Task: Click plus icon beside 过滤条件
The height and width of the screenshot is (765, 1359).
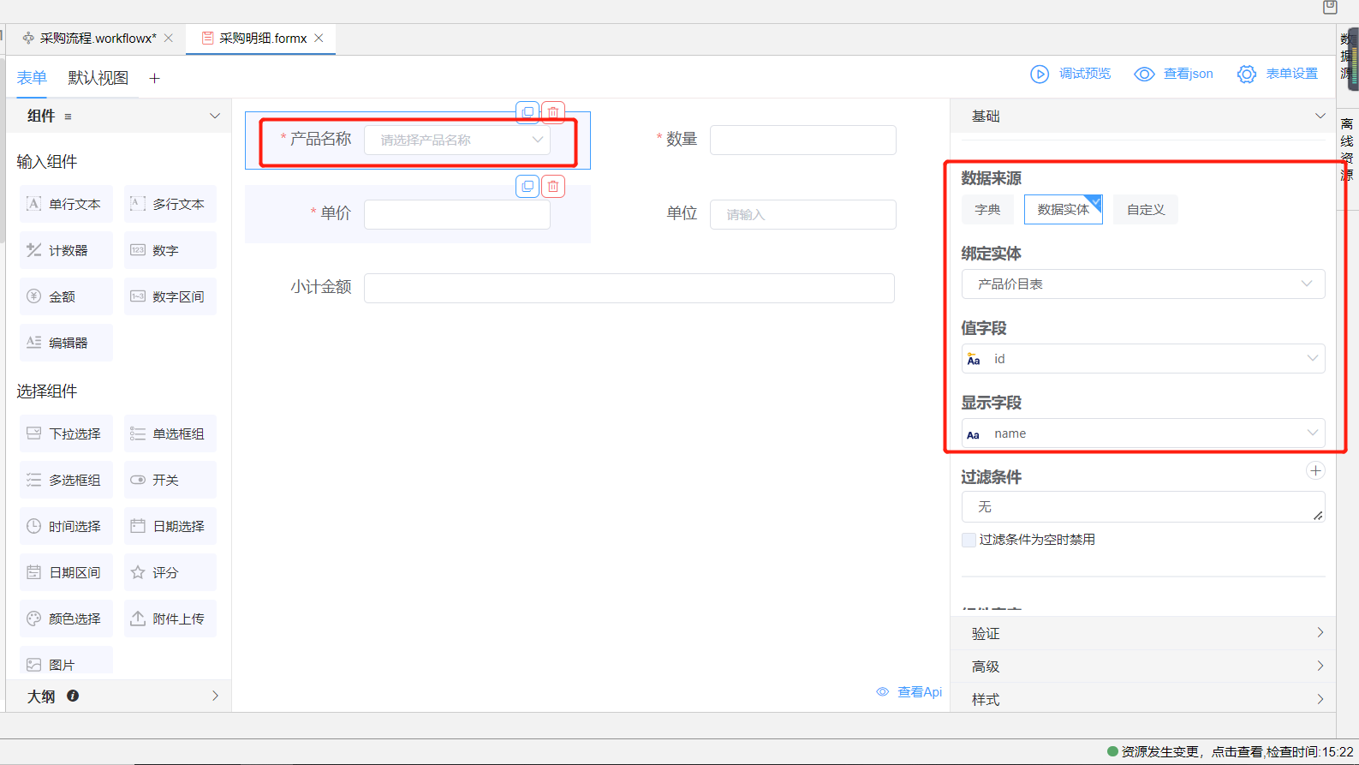Action: tap(1315, 470)
